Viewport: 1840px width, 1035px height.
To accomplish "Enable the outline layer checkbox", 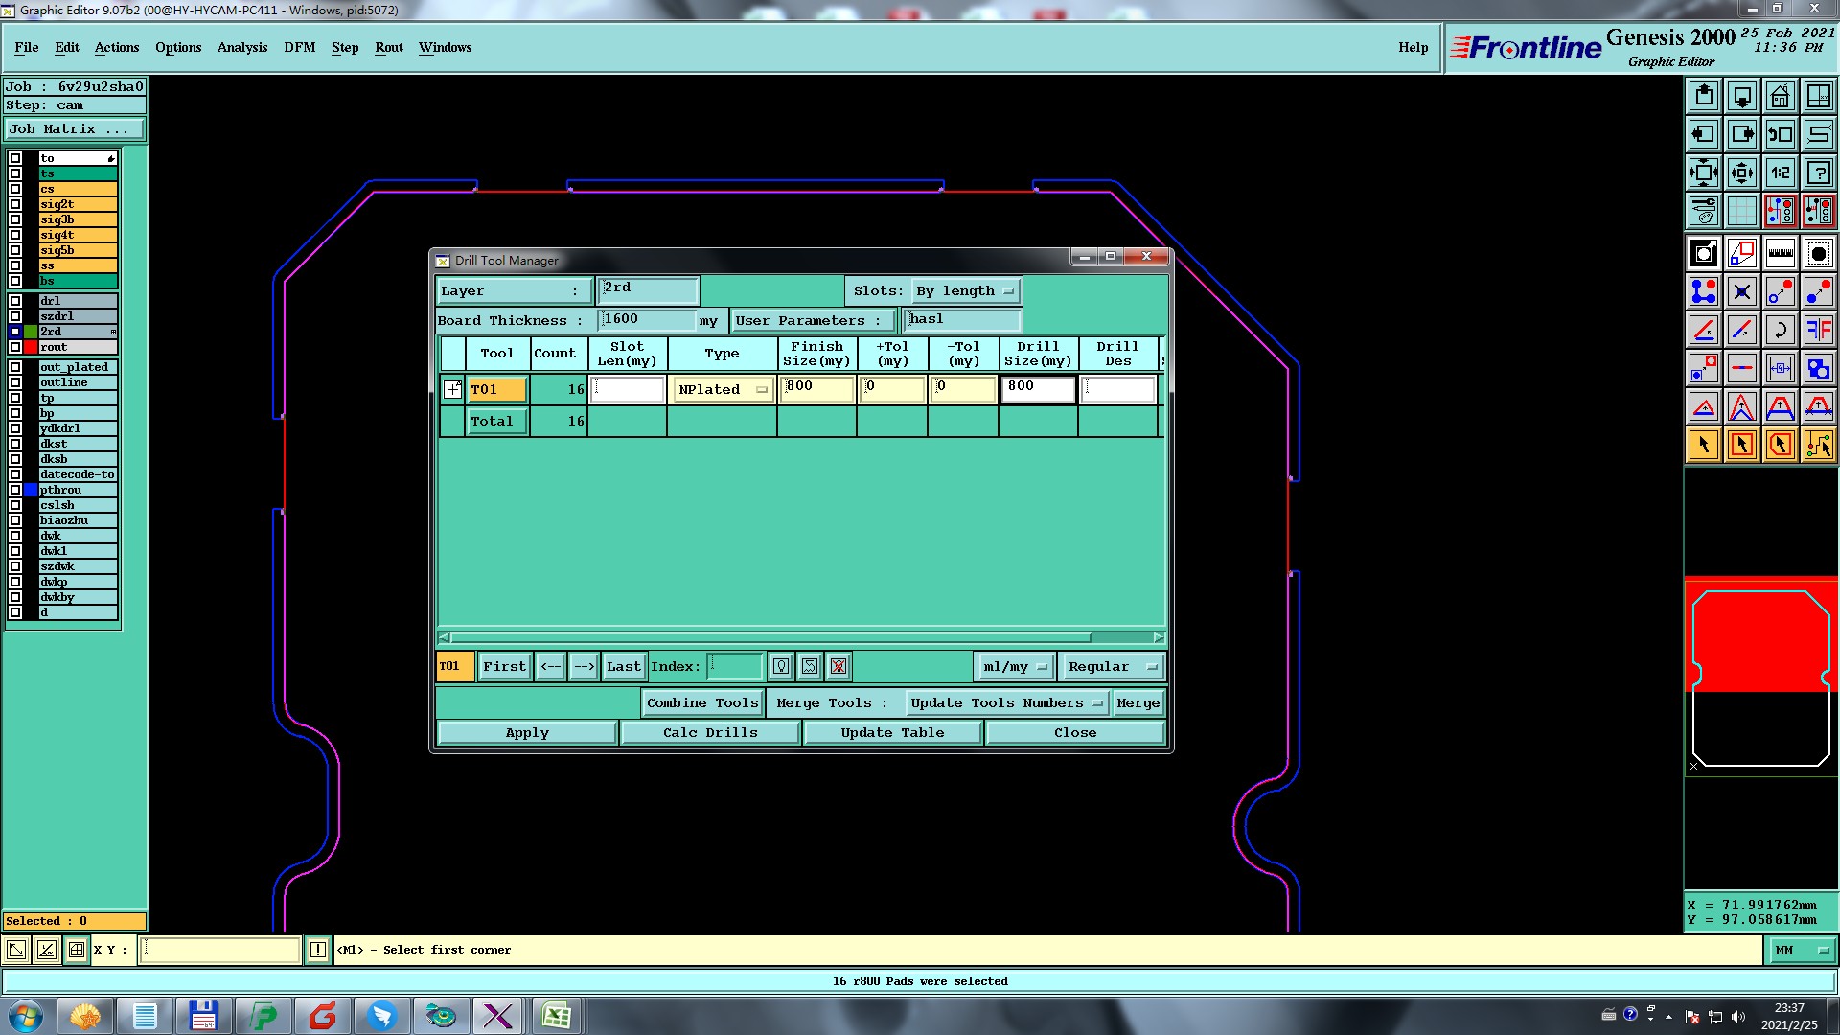I will (x=15, y=382).
